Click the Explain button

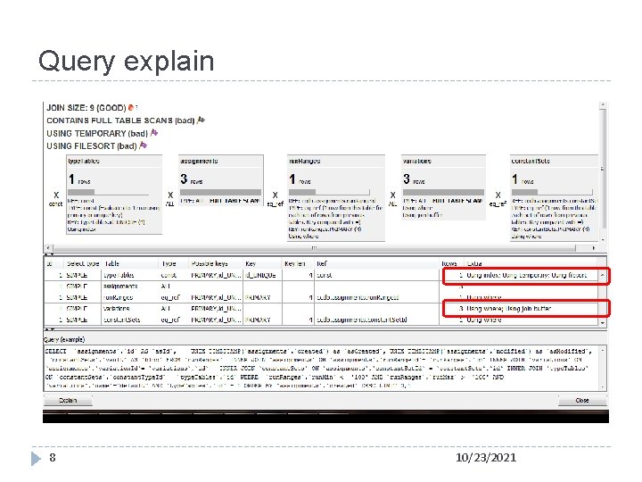68,400
